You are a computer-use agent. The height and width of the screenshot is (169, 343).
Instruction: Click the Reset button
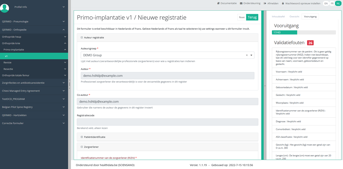click(242, 17)
